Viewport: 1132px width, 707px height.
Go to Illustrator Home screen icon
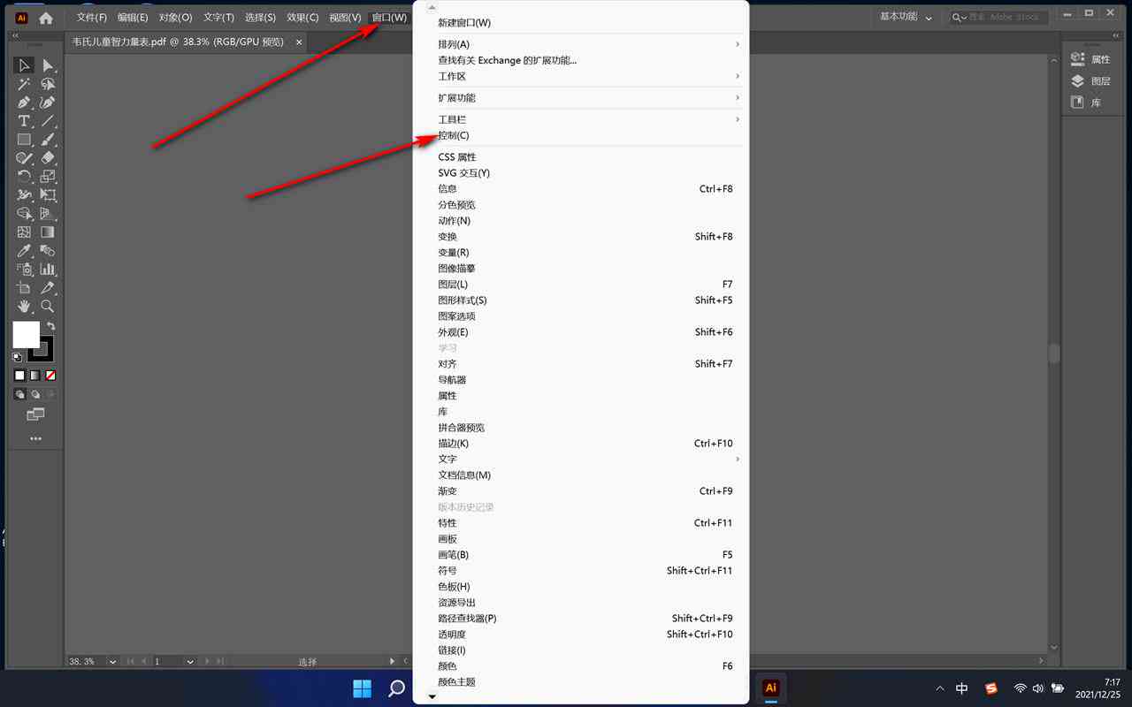point(46,18)
